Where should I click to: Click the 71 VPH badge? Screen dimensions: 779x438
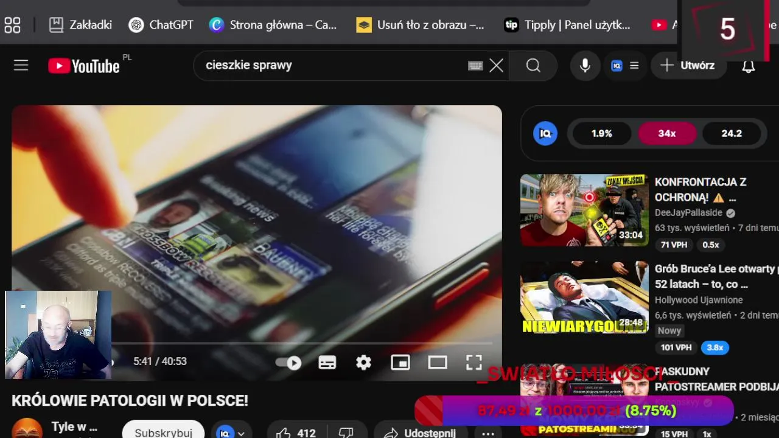(674, 245)
